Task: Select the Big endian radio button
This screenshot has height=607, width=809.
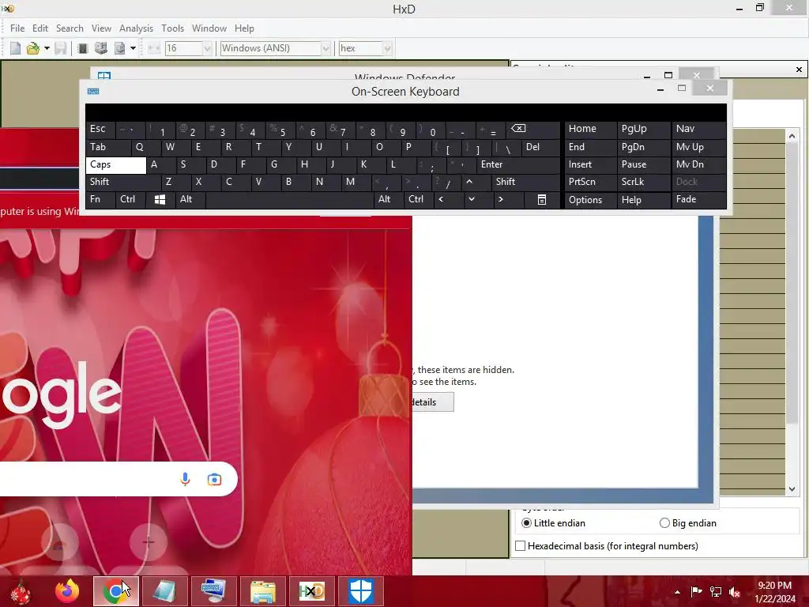Action: [664, 523]
